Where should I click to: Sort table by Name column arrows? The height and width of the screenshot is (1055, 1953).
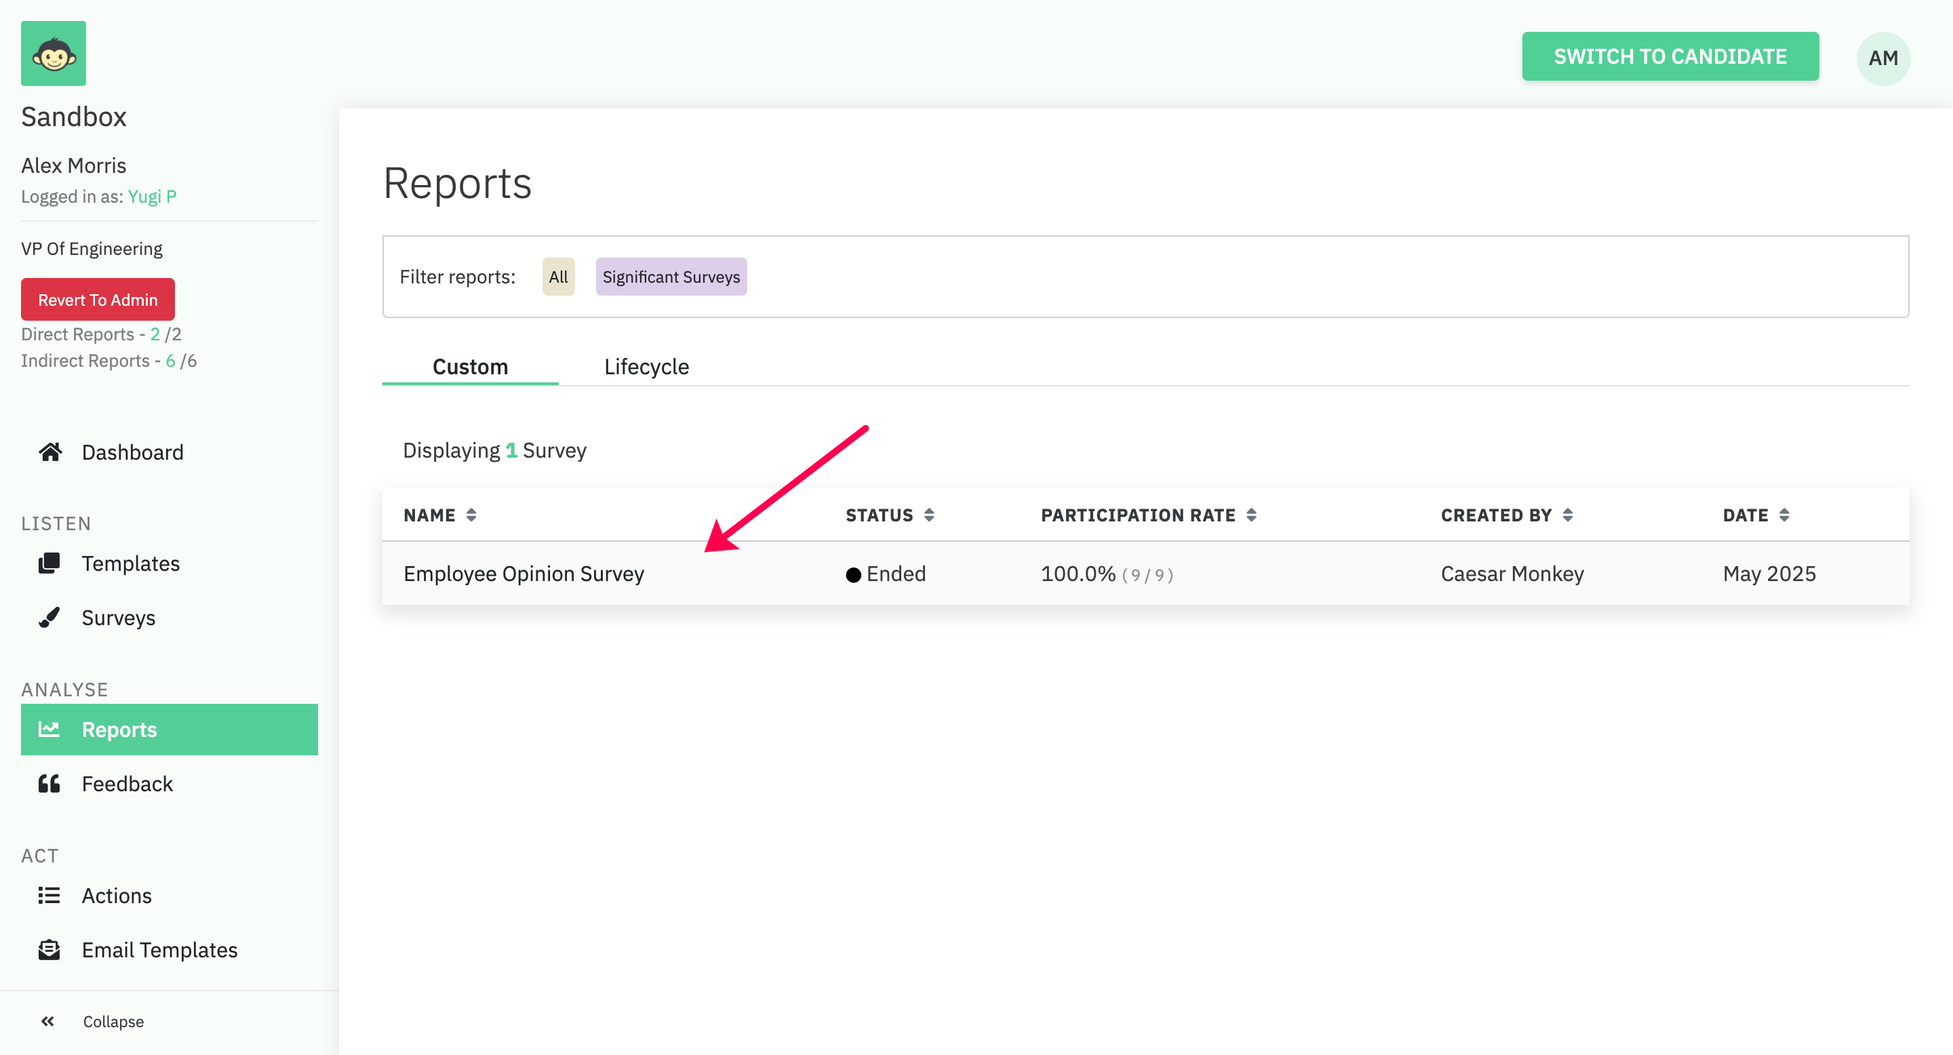[471, 515]
